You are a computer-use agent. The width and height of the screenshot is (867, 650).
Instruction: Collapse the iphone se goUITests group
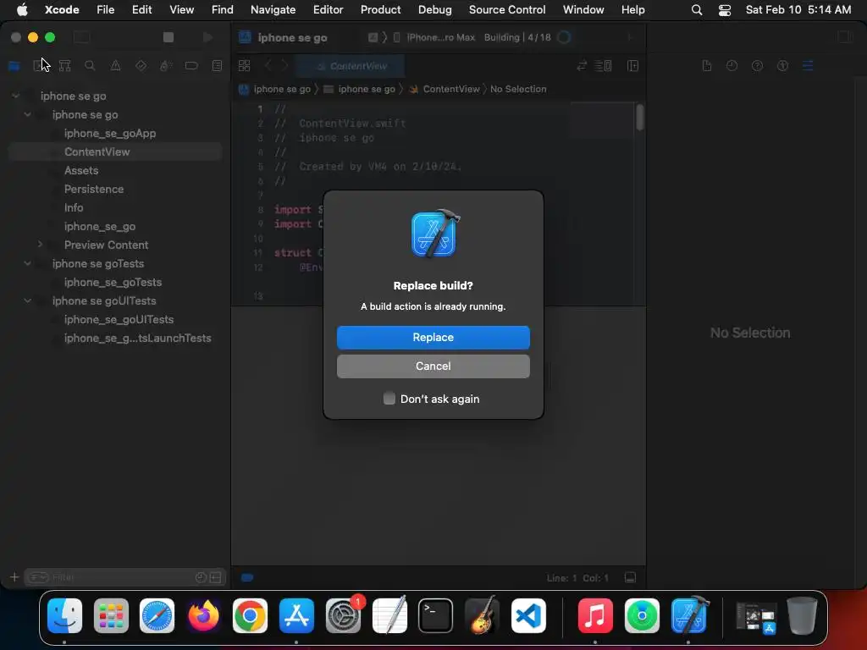tap(27, 300)
